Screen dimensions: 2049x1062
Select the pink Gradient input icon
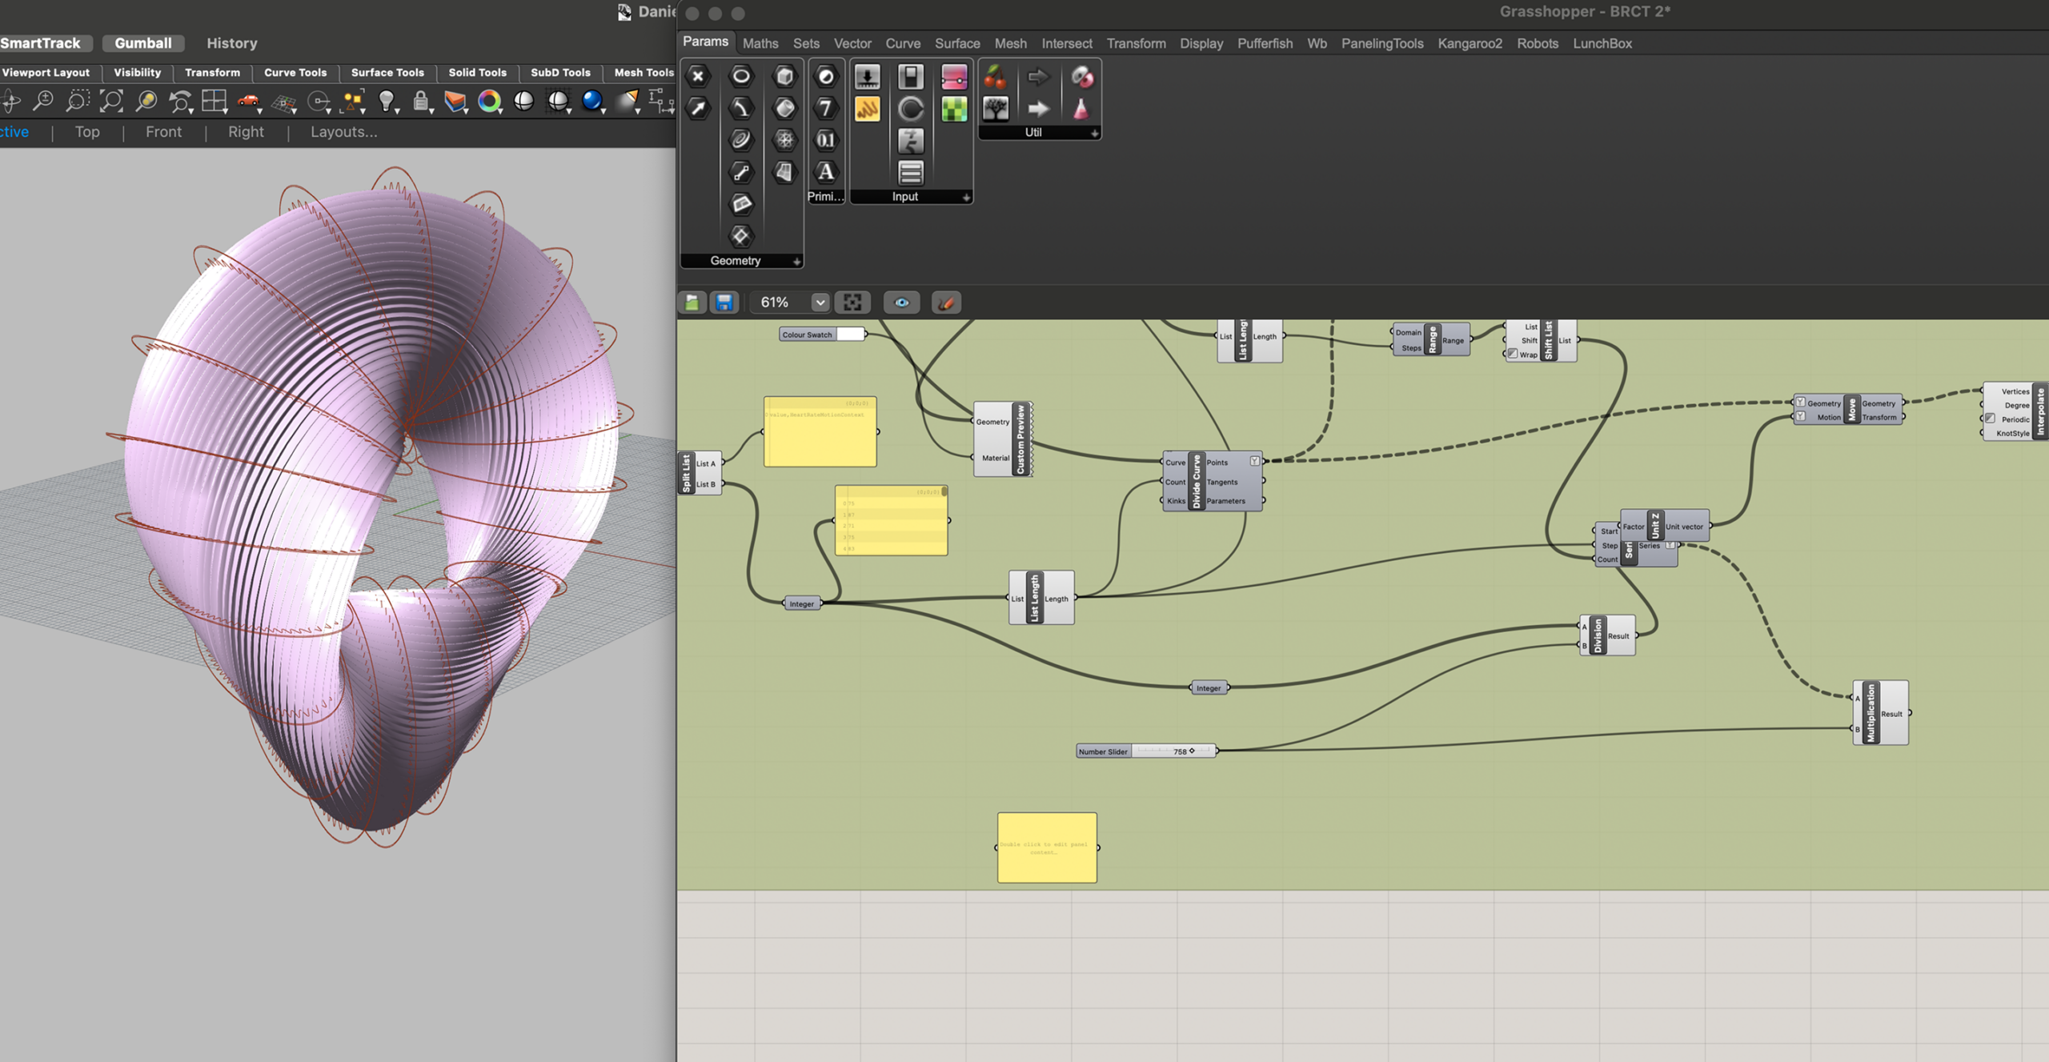point(953,76)
